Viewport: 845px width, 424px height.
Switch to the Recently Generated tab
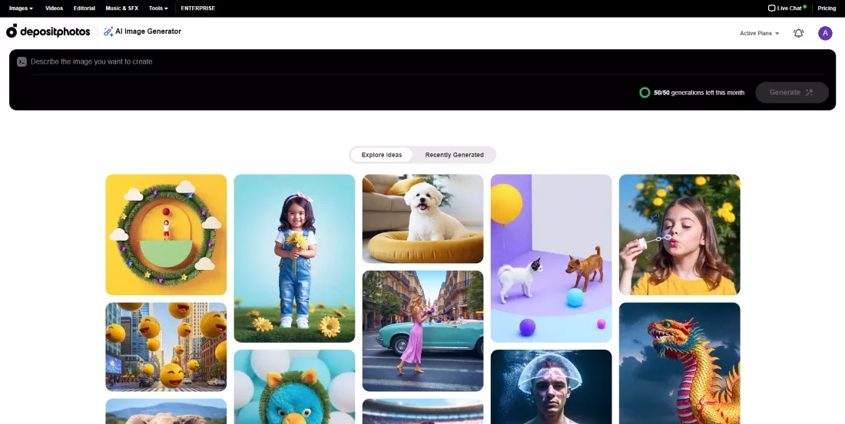(x=454, y=155)
